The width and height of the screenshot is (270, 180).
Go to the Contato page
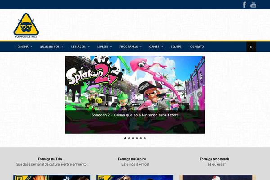(x=197, y=47)
